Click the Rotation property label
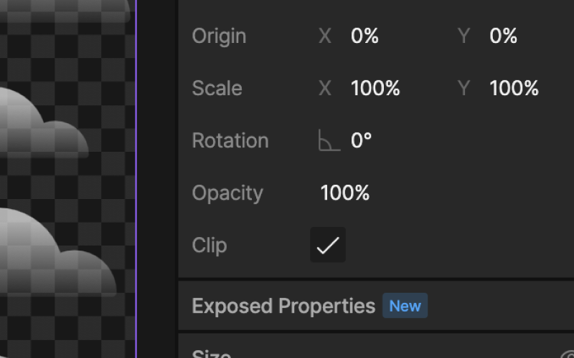 (x=230, y=140)
